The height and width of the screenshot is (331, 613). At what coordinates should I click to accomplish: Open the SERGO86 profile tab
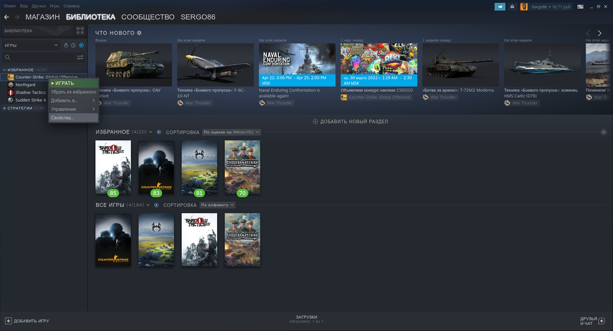pos(198,17)
